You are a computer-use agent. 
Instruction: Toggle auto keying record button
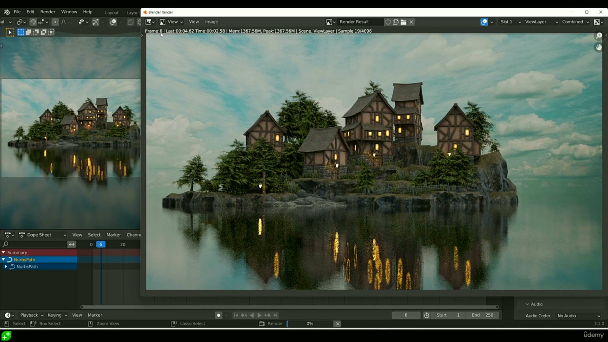point(218,315)
